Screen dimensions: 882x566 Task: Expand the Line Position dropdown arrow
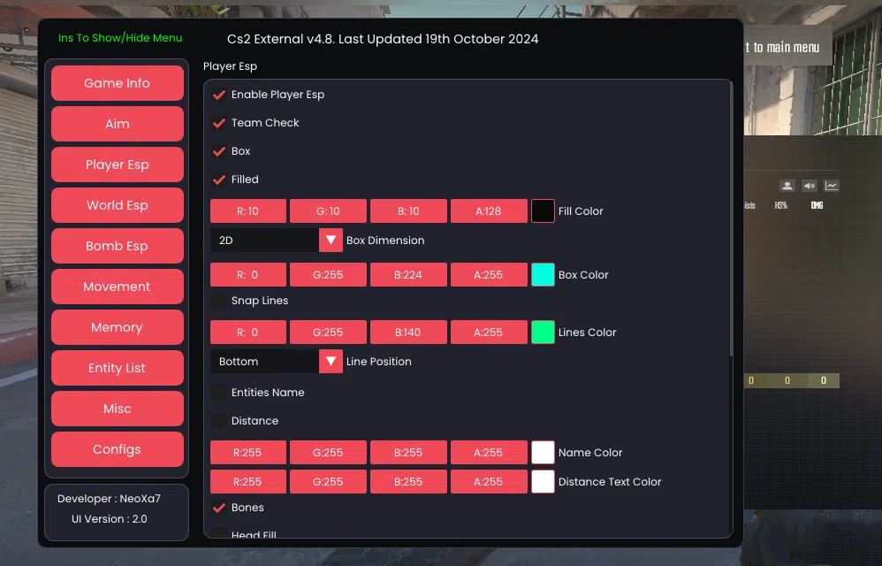point(331,362)
